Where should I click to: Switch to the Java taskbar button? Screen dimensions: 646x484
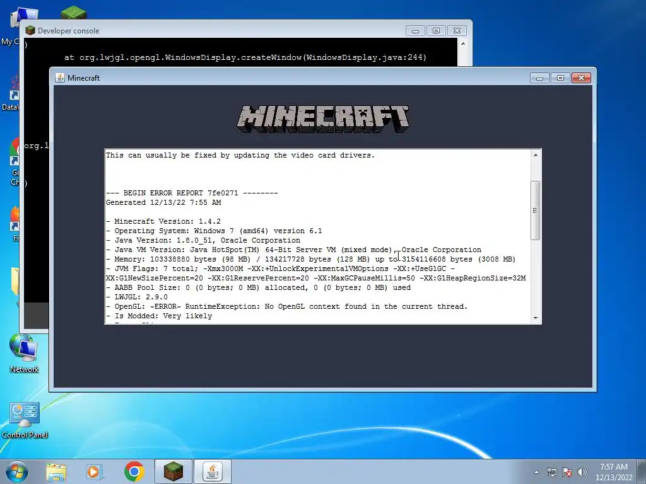point(213,471)
